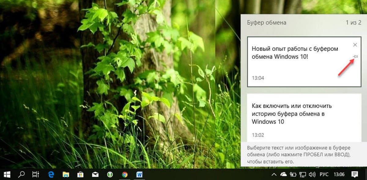This screenshot has height=180, width=367.
Task: Open Microsoft Store from the taskbar
Action: 80,175
